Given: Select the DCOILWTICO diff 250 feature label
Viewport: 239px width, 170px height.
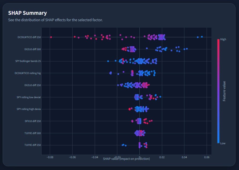Looking at the screenshot, I should (x=29, y=37).
